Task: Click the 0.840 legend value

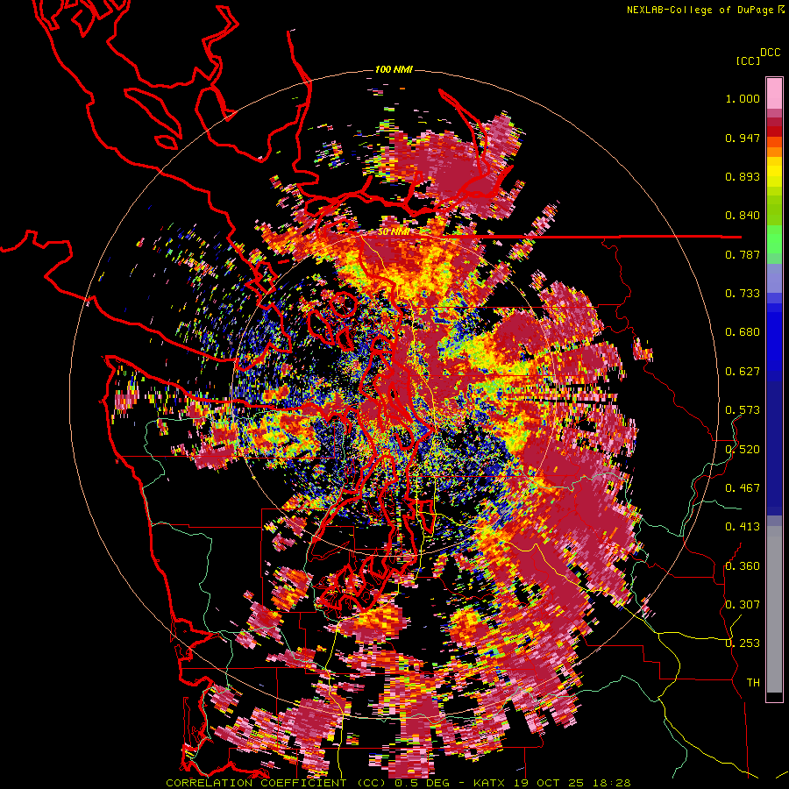Action: pyautogui.click(x=743, y=216)
